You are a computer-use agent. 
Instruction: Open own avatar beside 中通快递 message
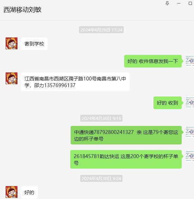(190, 132)
